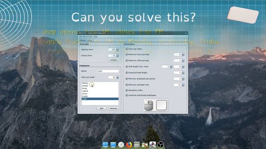Screen dimensions: 266x149
Task: Adjust Maximum hours per day spinner
Action: point(183,55)
